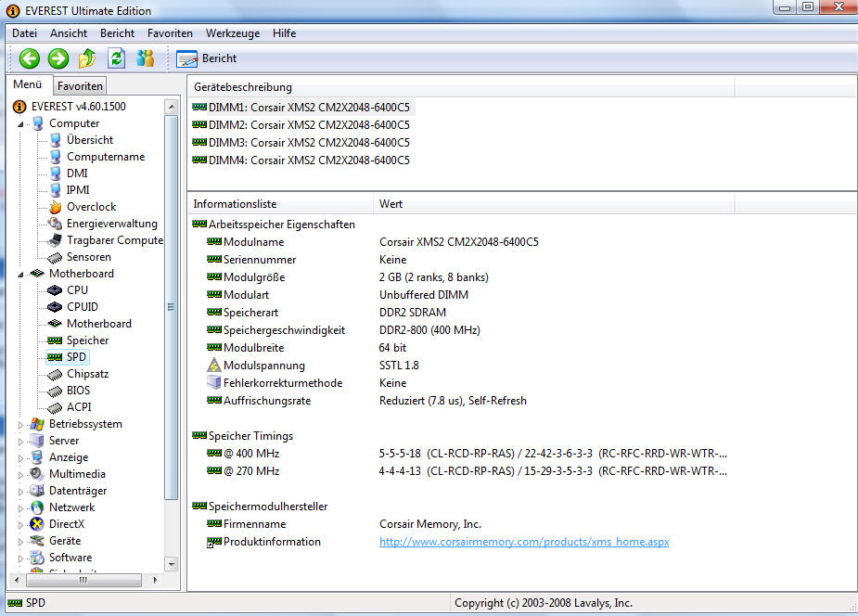This screenshot has width=858, height=616.
Task: Open the users icon in the toolbar
Action: click(145, 58)
